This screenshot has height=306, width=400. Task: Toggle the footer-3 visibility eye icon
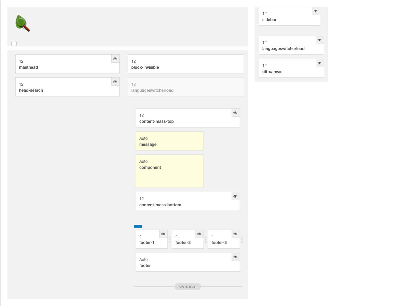235,234
